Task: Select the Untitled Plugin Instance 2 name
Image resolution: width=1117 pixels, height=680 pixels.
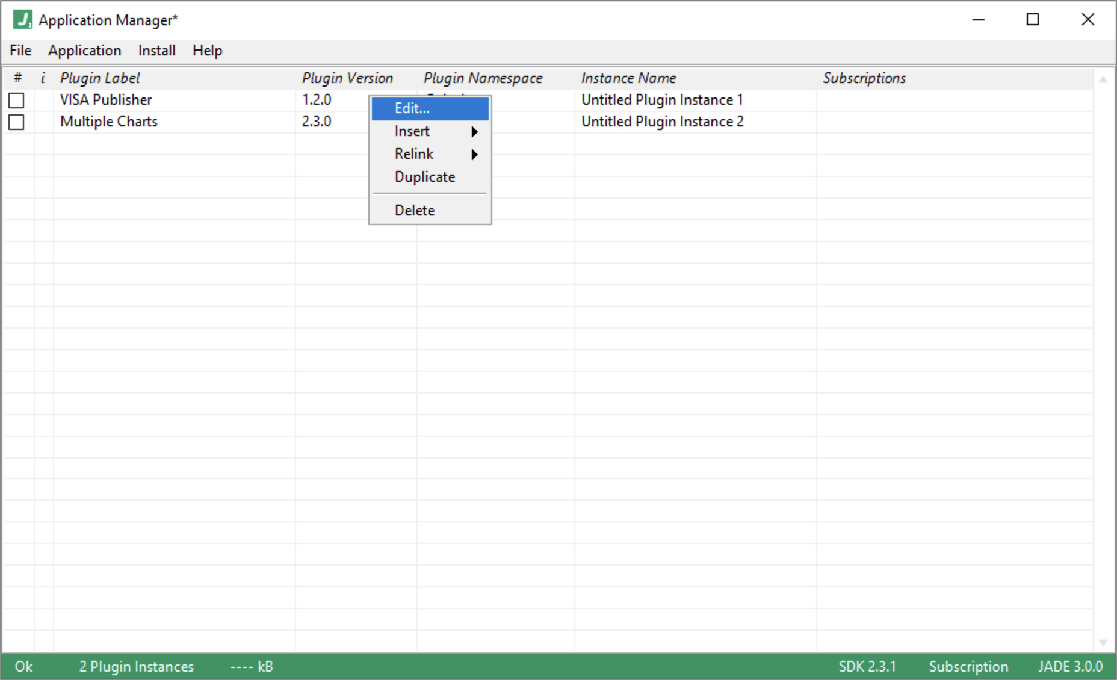Action: coord(662,122)
